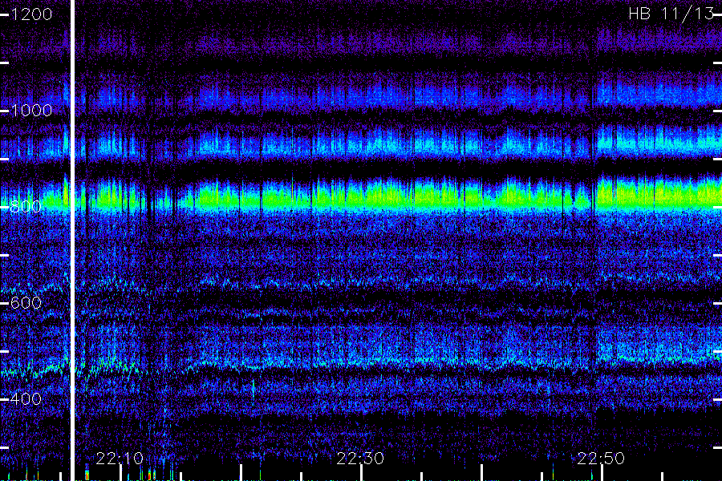The height and width of the screenshot is (481, 722).
Task: Click the 1200 frequency axis label
Action: [31, 14]
